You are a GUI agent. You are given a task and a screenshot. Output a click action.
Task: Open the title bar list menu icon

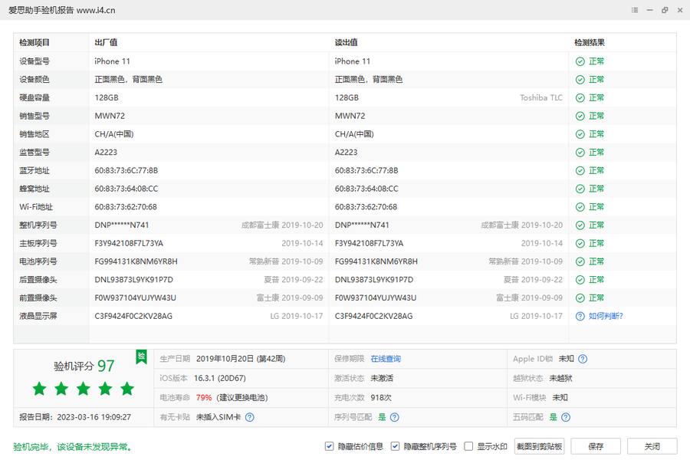coord(634,10)
